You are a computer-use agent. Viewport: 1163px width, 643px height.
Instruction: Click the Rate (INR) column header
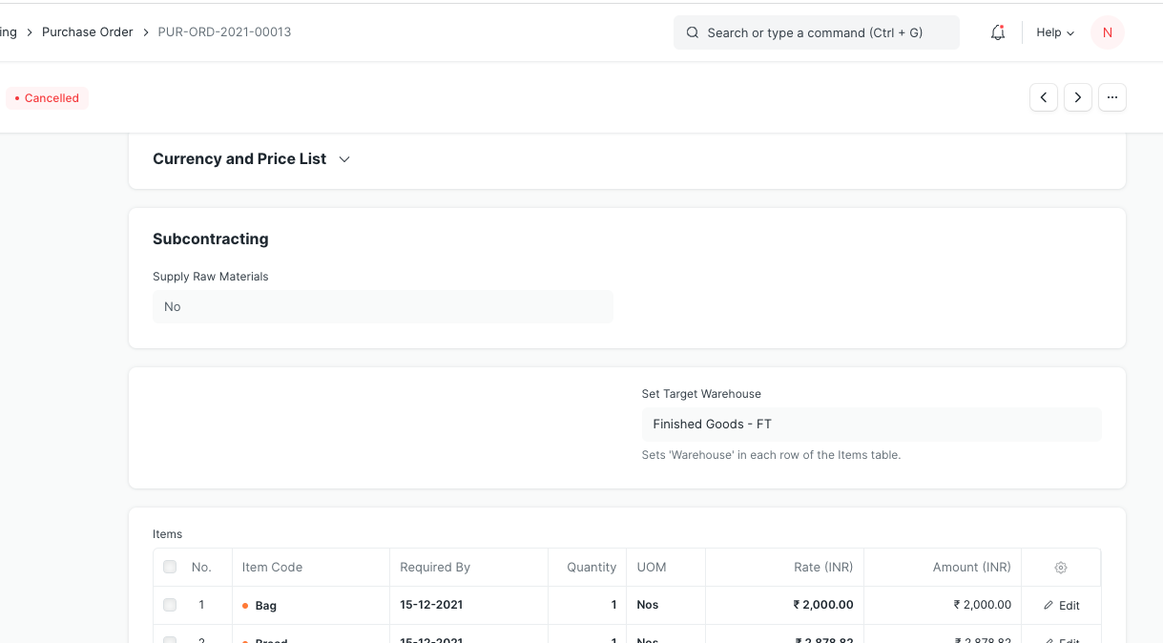(x=784, y=568)
